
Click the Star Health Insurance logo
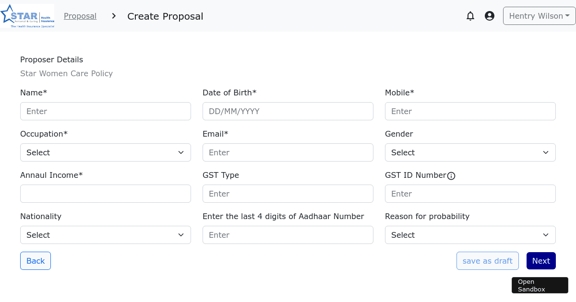tap(27, 16)
